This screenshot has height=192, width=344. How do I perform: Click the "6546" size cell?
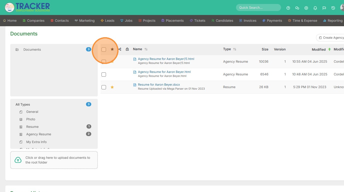click(x=265, y=74)
